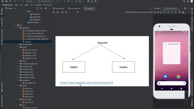Hide the Project panel with minus icon
Screen dimensions: 194x109
tap(50, 8)
